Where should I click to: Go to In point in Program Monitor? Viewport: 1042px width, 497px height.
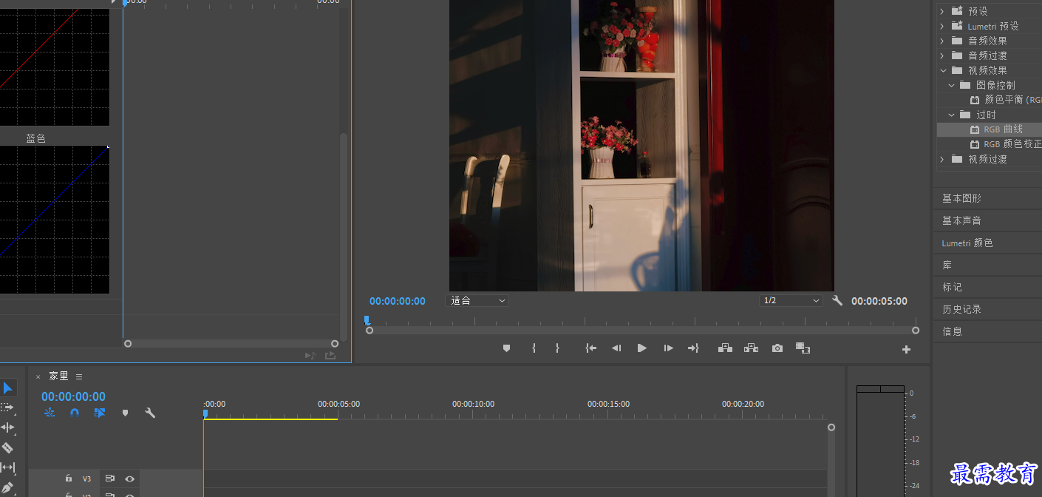click(590, 348)
